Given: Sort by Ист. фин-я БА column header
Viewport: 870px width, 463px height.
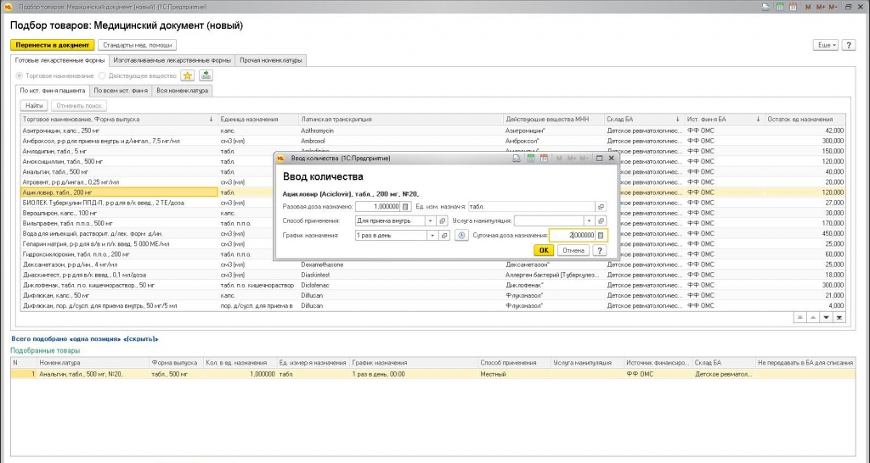Looking at the screenshot, I should tap(724, 119).
